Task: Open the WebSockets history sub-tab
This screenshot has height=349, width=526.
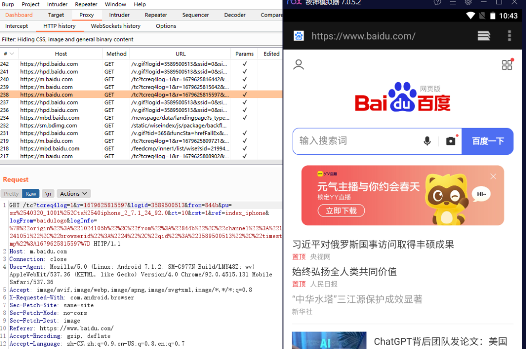Action: click(115, 26)
